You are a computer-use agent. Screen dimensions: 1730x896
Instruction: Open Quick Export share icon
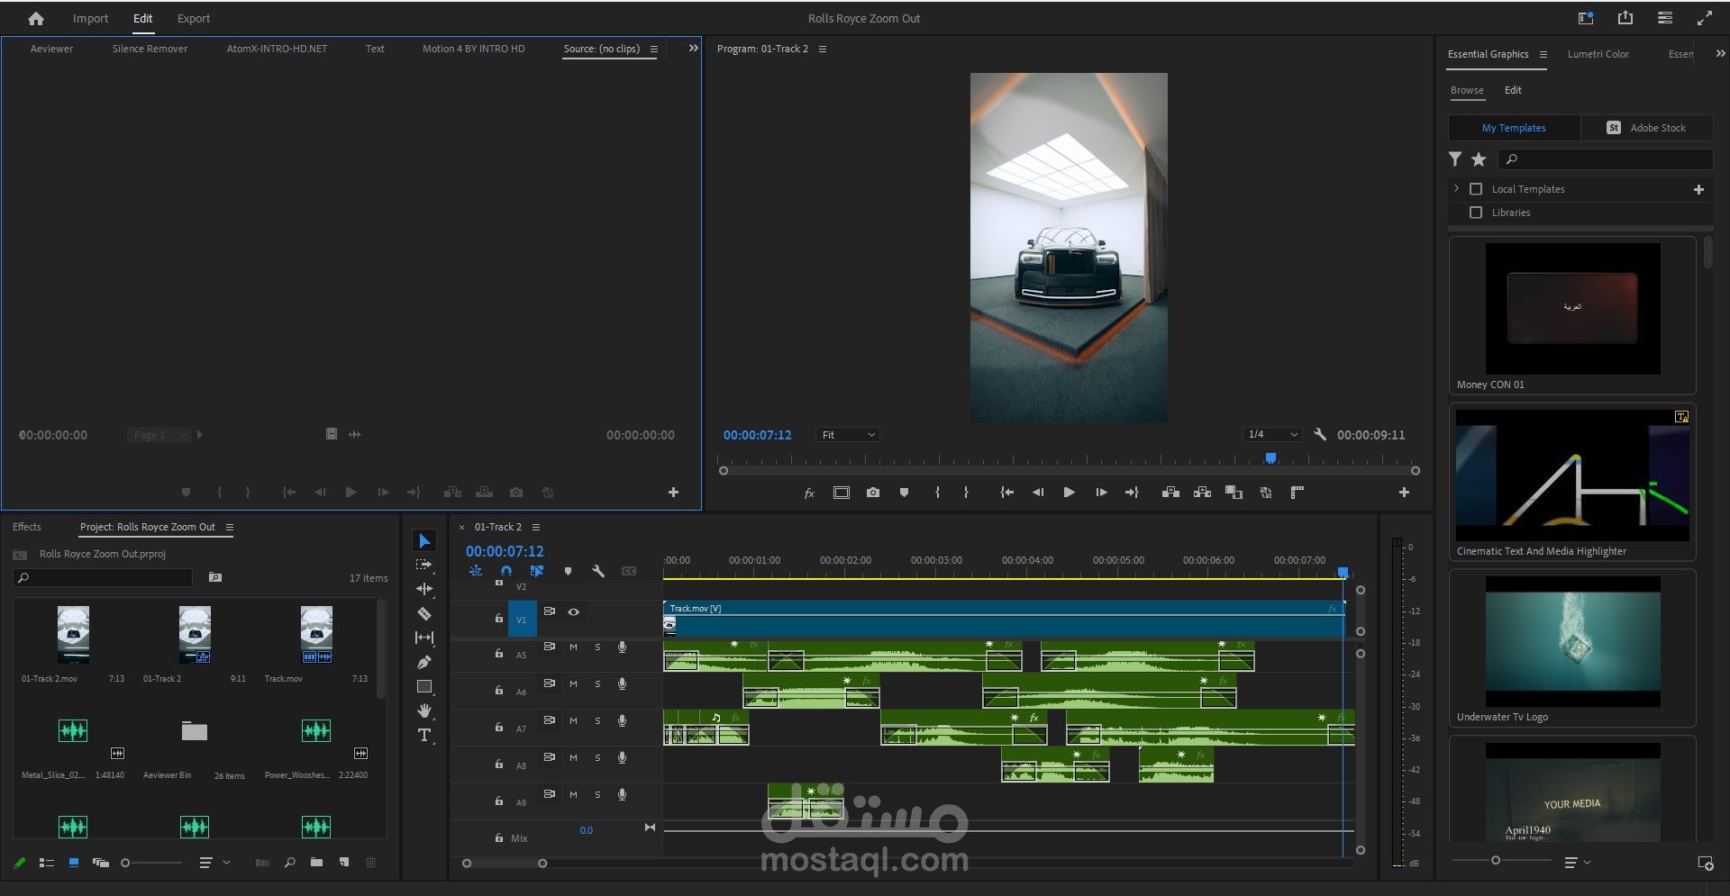point(1625,18)
